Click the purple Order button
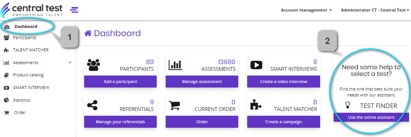Image resolution: width=411 pixels, height=137 pixels. [202, 122]
